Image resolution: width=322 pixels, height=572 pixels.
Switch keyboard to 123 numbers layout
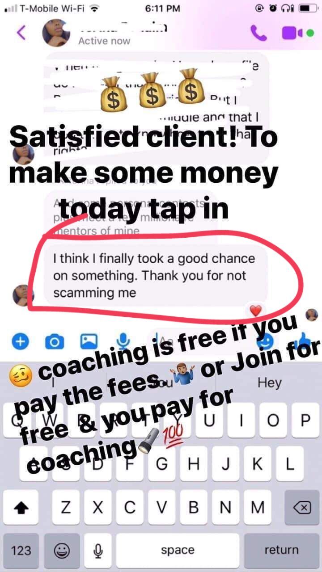pyautogui.click(x=21, y=550)
